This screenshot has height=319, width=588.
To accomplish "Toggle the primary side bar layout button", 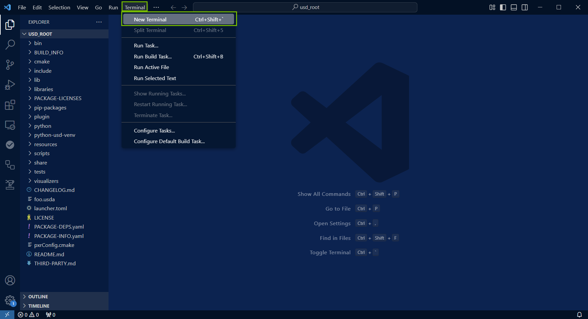I will [x=503, y=7].
